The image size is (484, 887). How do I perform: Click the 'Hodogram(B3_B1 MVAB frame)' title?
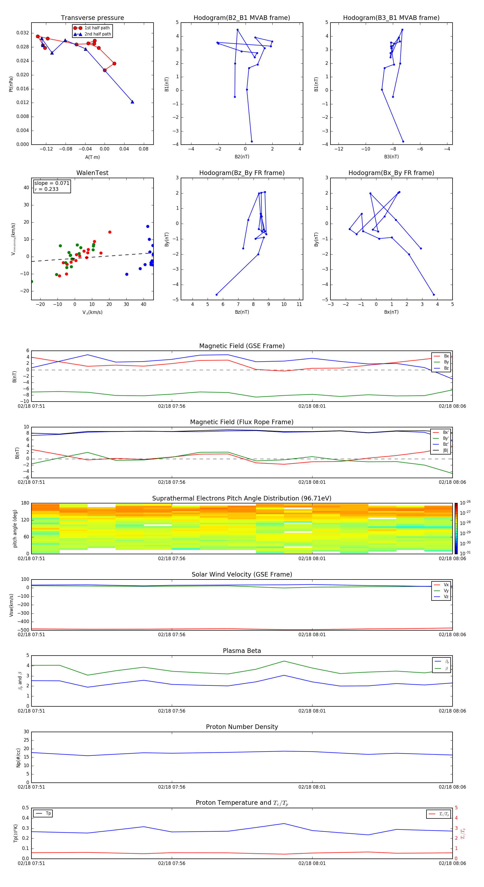391,17
